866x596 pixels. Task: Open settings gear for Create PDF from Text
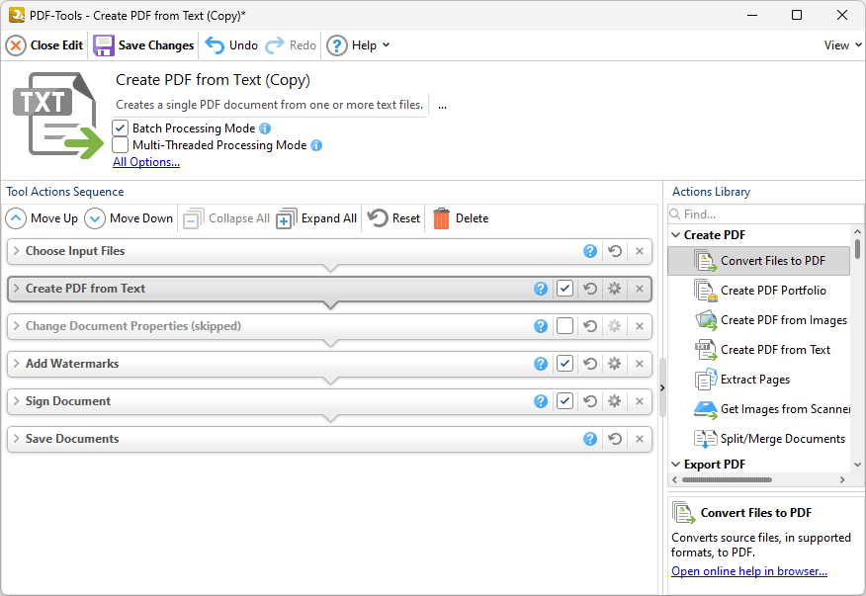coord(615,289)
